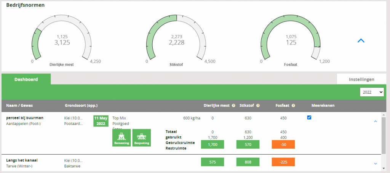Open the Instellingen tab
The image size is (390, 173).
(x=361, y=79)
